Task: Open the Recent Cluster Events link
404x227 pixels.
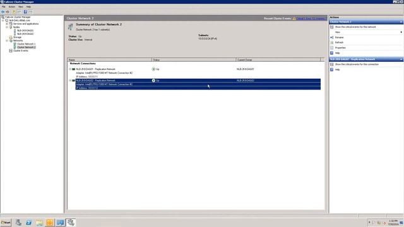Action: [311, 18]
